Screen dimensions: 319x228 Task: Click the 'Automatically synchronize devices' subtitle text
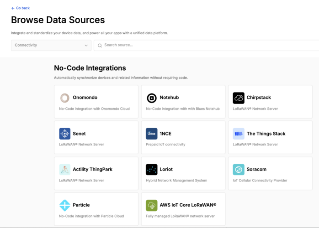(121, 78)
